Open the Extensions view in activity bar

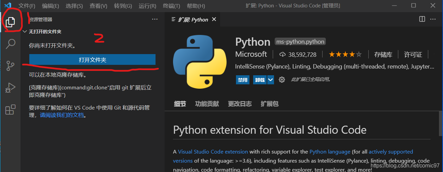click(10, 110)
